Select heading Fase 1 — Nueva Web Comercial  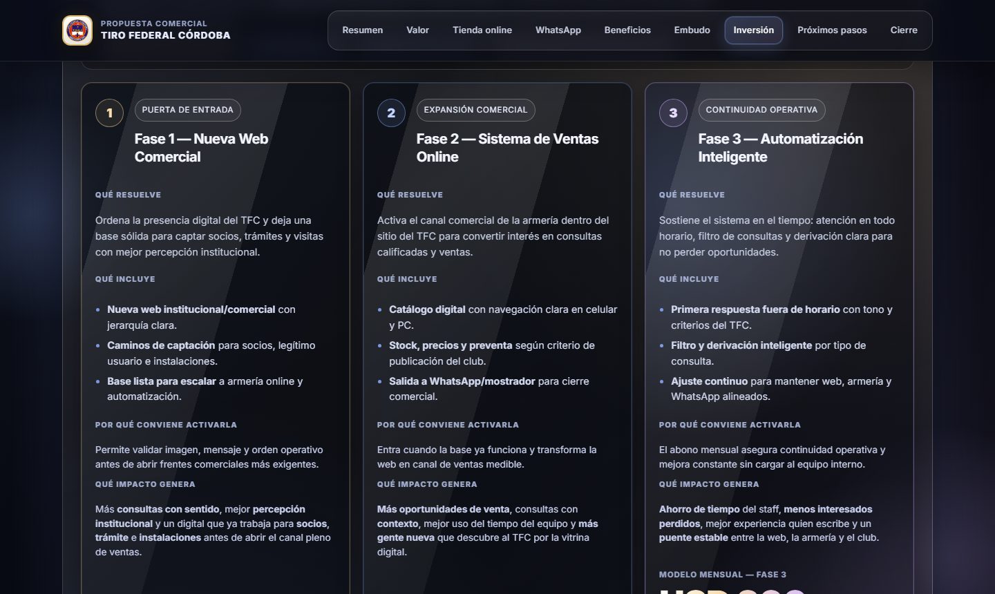pyautogui.click(x=201, y=148)
